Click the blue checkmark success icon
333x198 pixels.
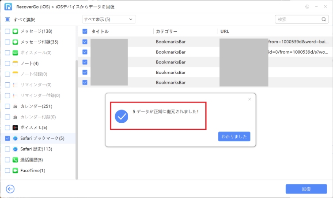[121, 116]
